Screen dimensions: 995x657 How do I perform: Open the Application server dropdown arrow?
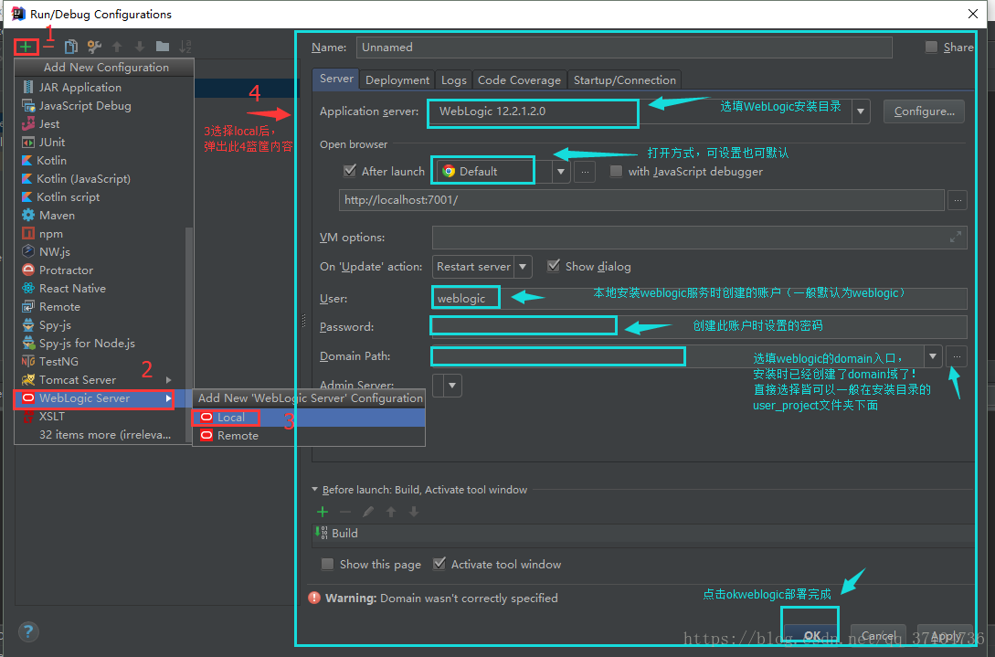[x=861, y=111]
